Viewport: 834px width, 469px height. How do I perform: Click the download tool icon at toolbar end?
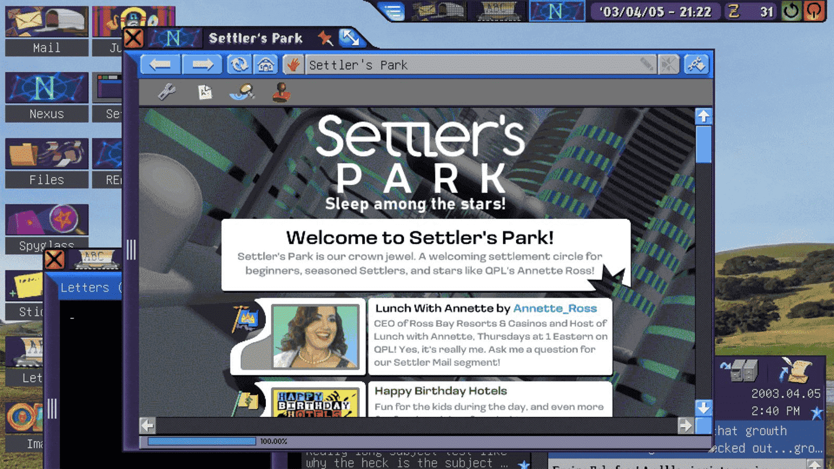696,65
